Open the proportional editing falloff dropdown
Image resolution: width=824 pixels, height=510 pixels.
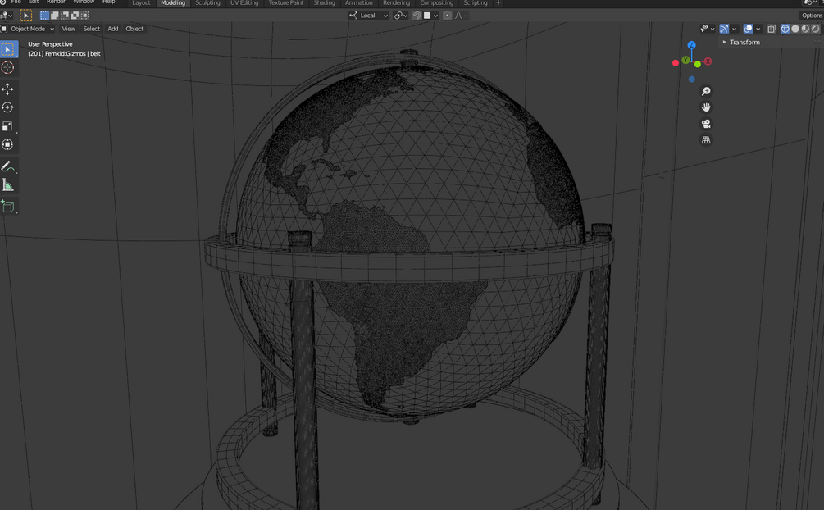pos(460,16)
